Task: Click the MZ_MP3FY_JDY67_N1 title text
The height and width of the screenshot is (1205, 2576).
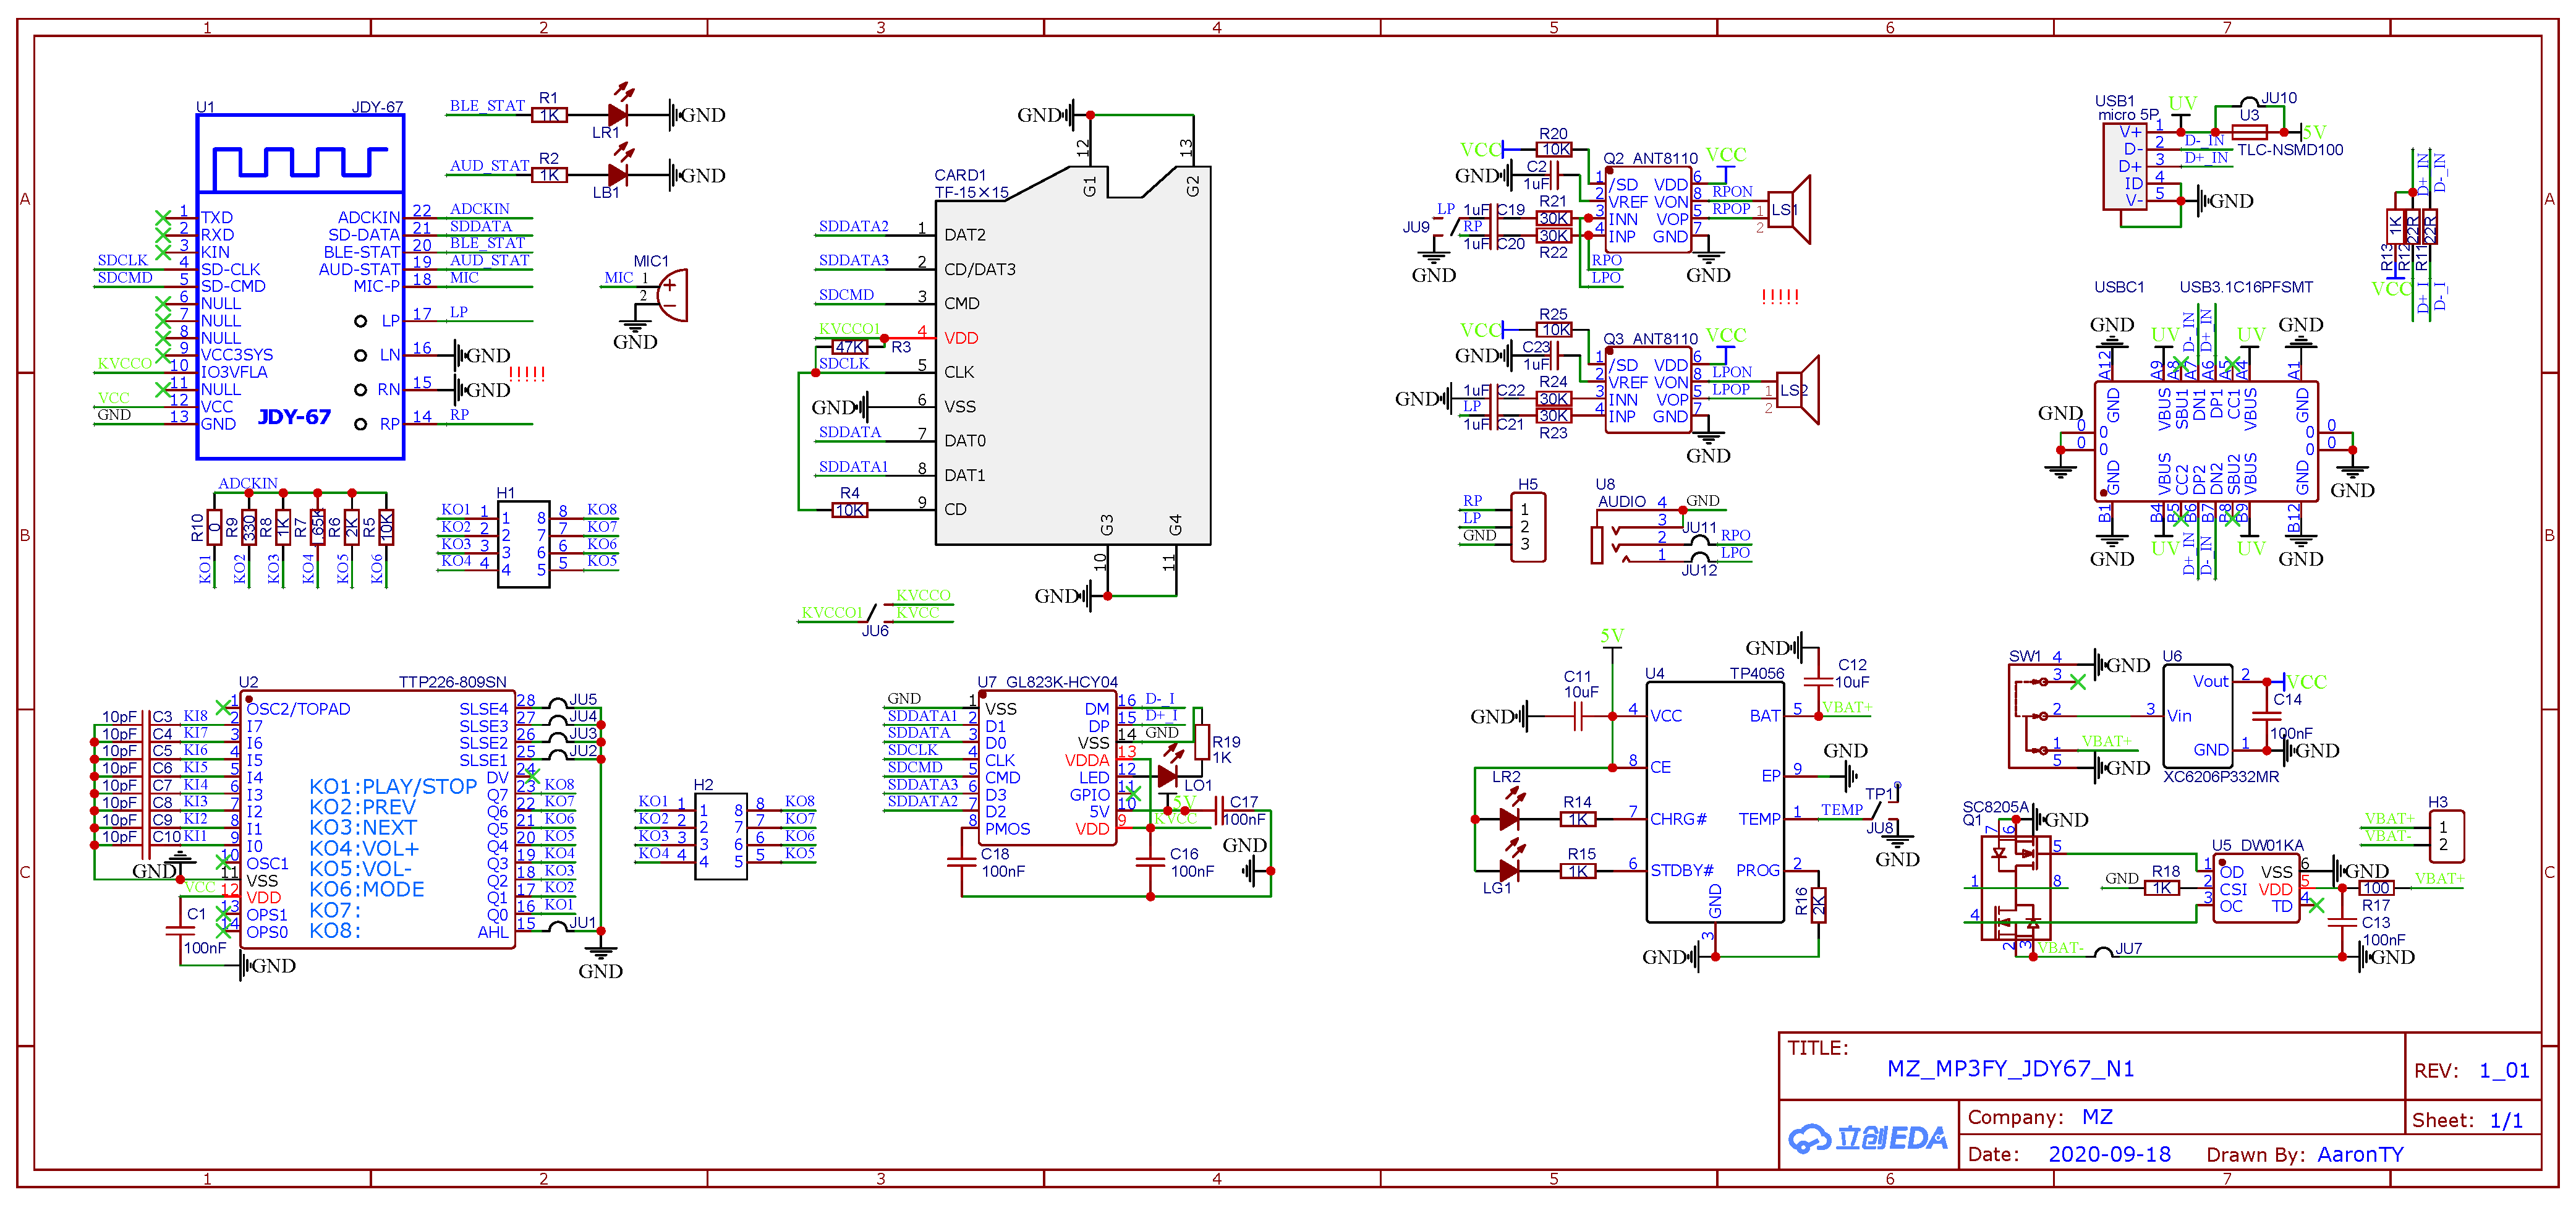Action: (2010, 1068)
